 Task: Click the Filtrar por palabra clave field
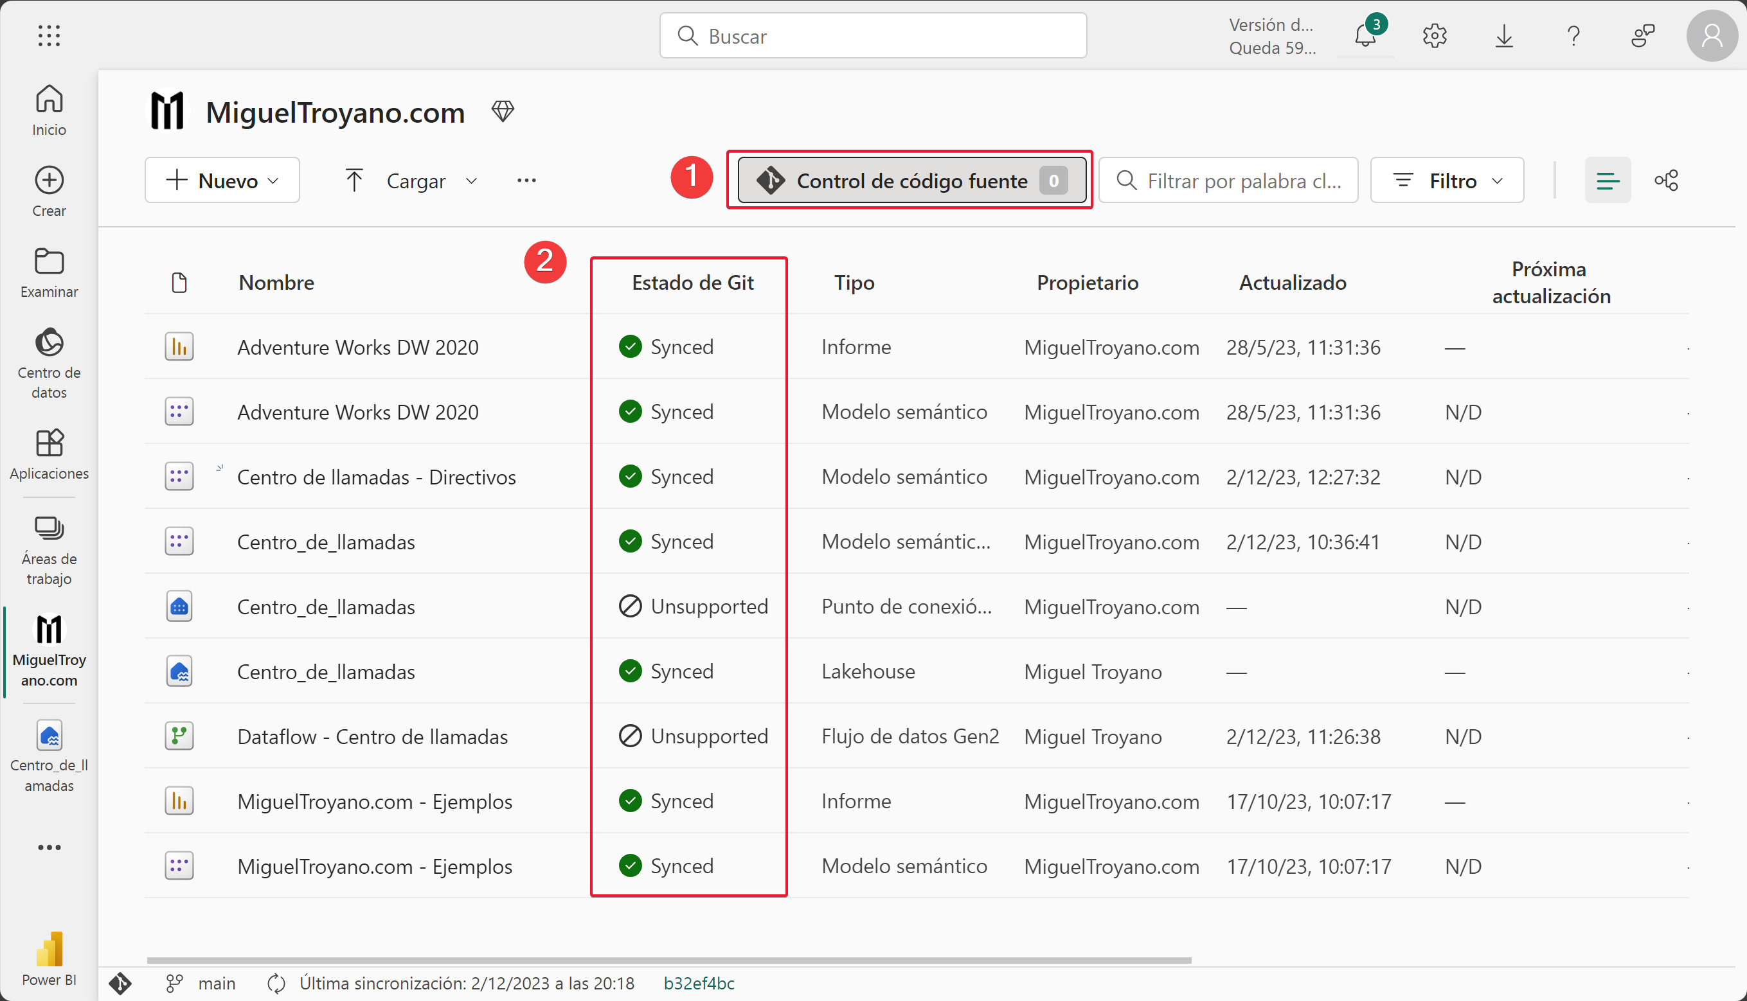pos(1228,180)
